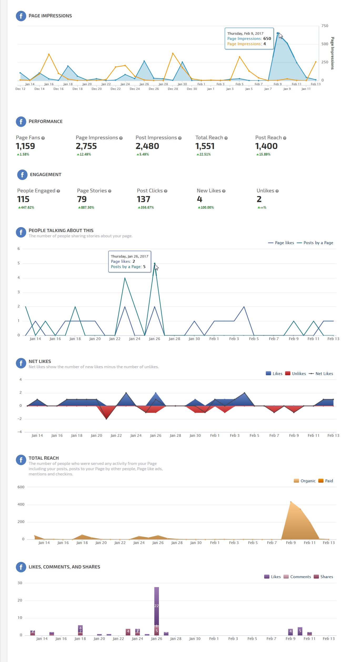The height and width of the screenshot is (662, 346).
Task: Click the Feb 9 peak point on Page Impressions
Action: click(278, 33)
